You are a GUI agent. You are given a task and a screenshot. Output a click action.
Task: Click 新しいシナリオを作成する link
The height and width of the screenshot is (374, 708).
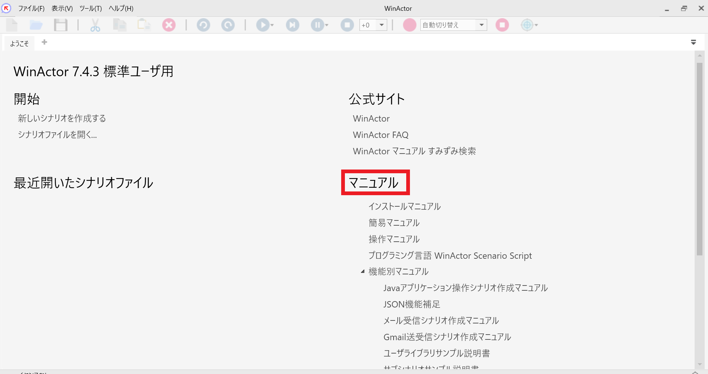click(62, 118)
